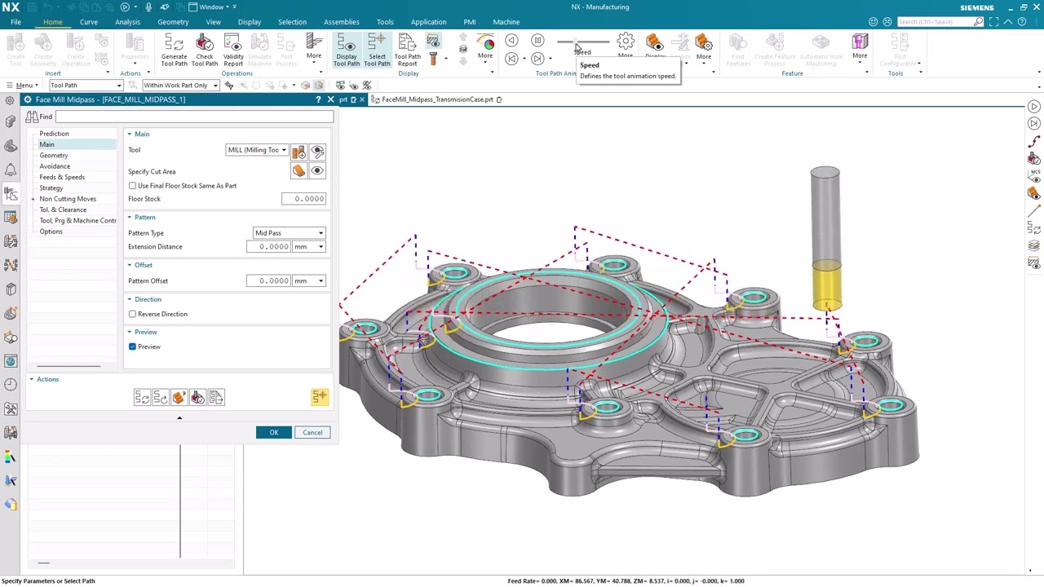This screenshot has height=587, width=1044.
Task: Open the Extension Distance units dropdown
Action: (x=310, y=246)
